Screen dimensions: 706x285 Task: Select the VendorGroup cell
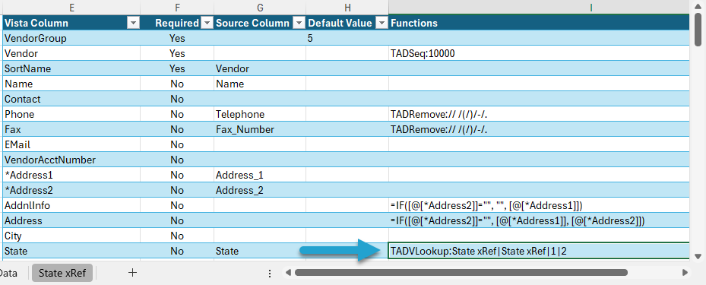click(x=71, y=38)
